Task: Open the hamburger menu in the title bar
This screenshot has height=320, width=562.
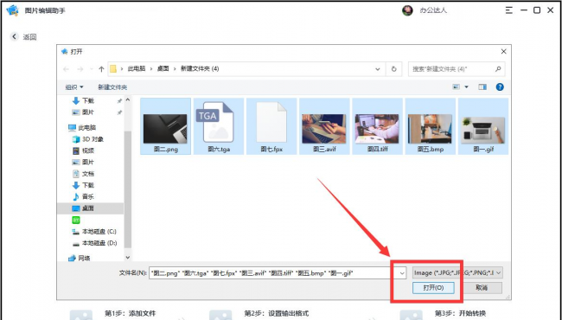Action: [509, 10]
